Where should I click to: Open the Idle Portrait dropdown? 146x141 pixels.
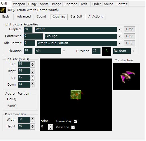click(x=119, y=43)
